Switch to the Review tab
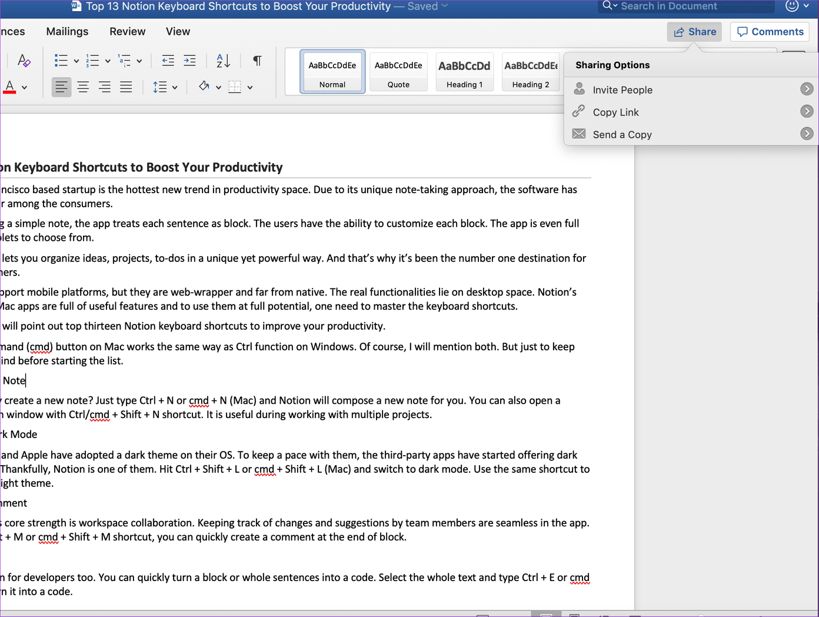The image size is (819, 617). pos(128,32)
